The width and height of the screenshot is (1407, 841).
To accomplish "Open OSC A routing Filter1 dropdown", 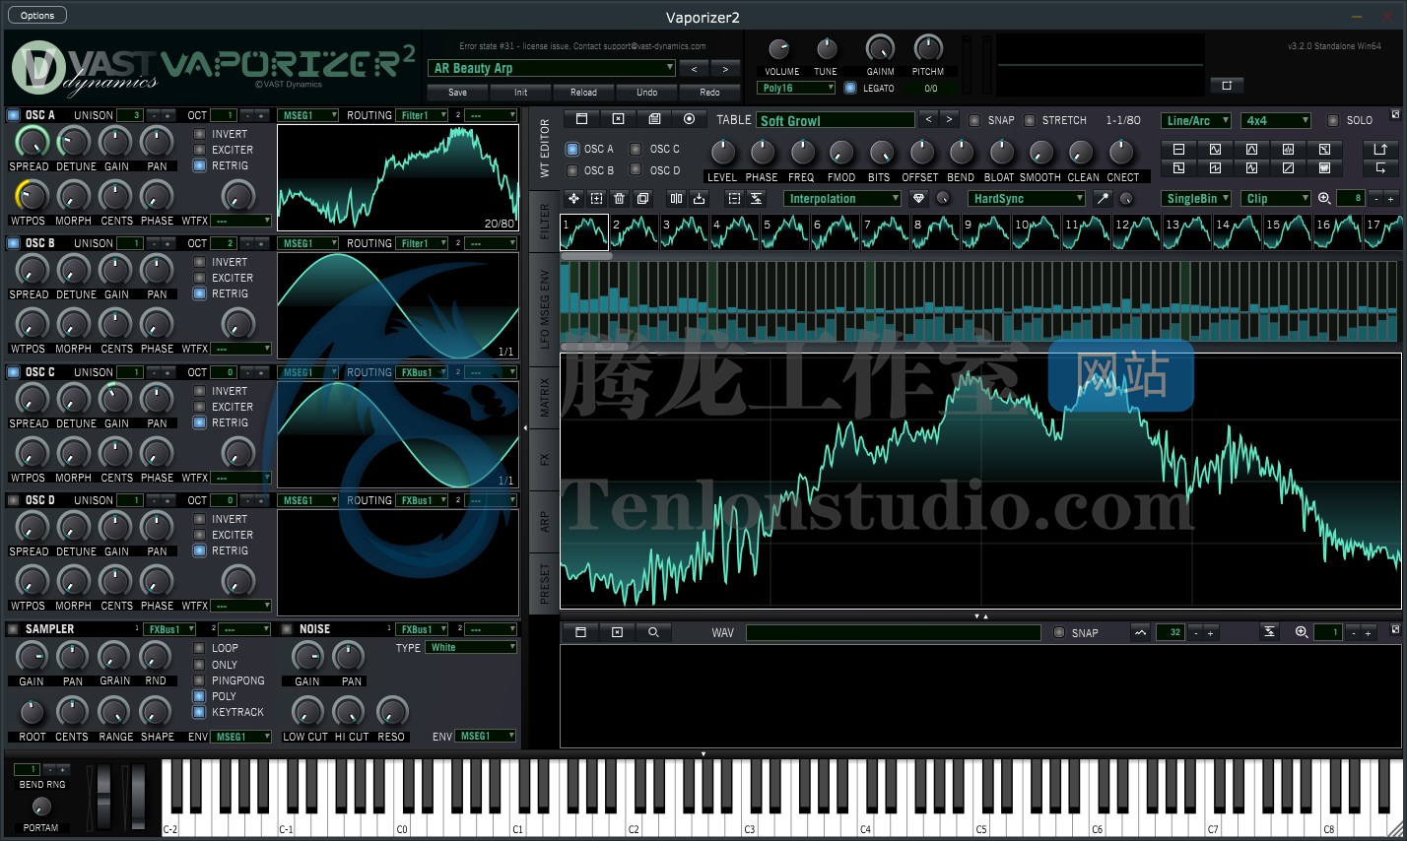I will click(422, 115).
